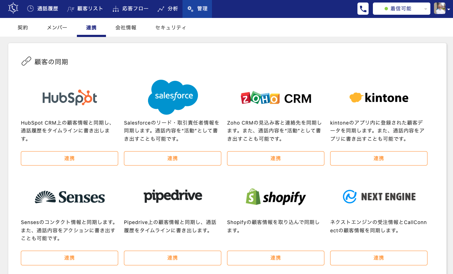Screen dimensions: 453x274
Task: Open the user avatar profile menu
Action: coord(441,9)
